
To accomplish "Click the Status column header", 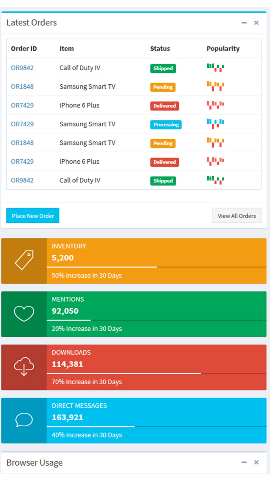I will pyautogui.click(x=160, y=49).
